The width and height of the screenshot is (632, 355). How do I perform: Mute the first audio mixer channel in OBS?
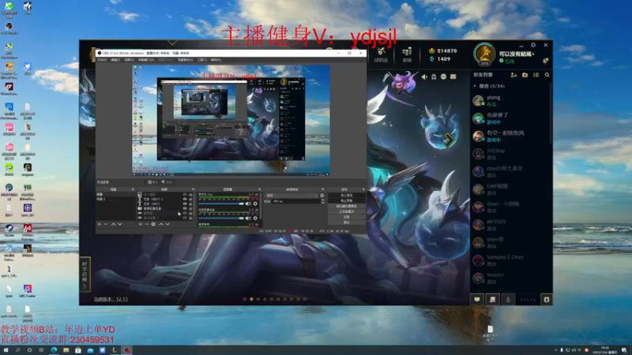point(248,204)
